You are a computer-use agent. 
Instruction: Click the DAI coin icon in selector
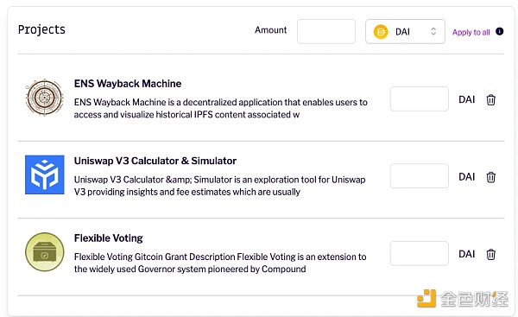click(381, 32)
